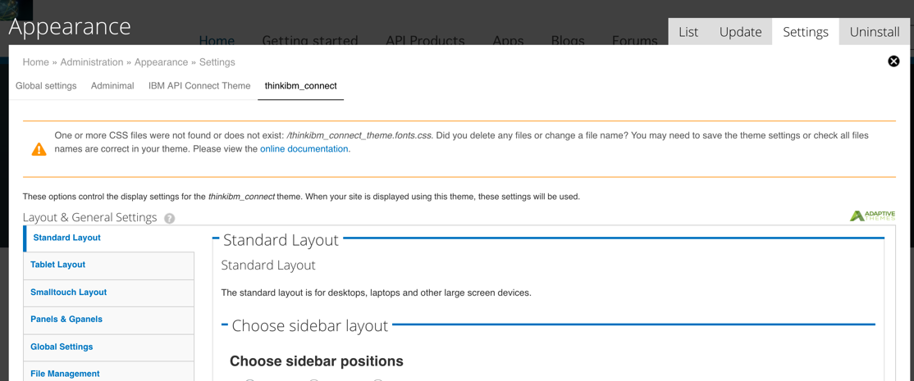This screenshot has width=914, height=381.
Task: Open the Settings tab
Action: (806, 32)
